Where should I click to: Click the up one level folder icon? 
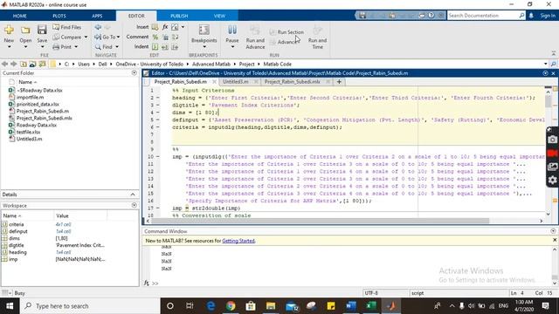(24, 64)
